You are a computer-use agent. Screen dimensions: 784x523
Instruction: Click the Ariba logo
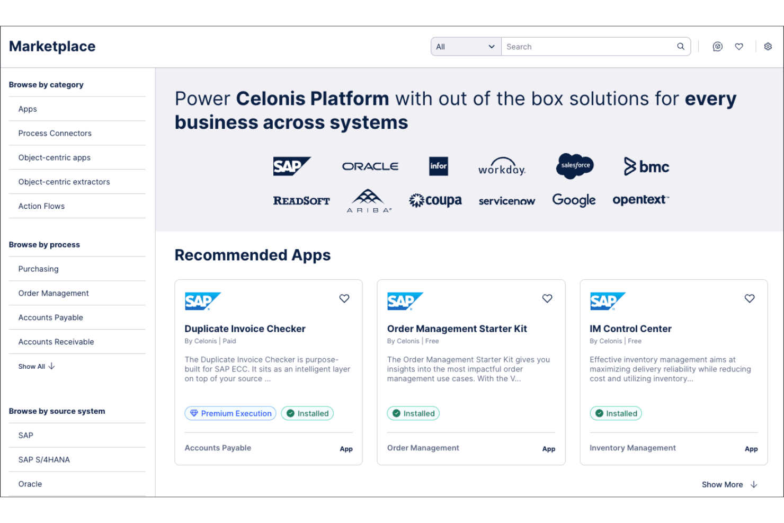coord(369,201)
